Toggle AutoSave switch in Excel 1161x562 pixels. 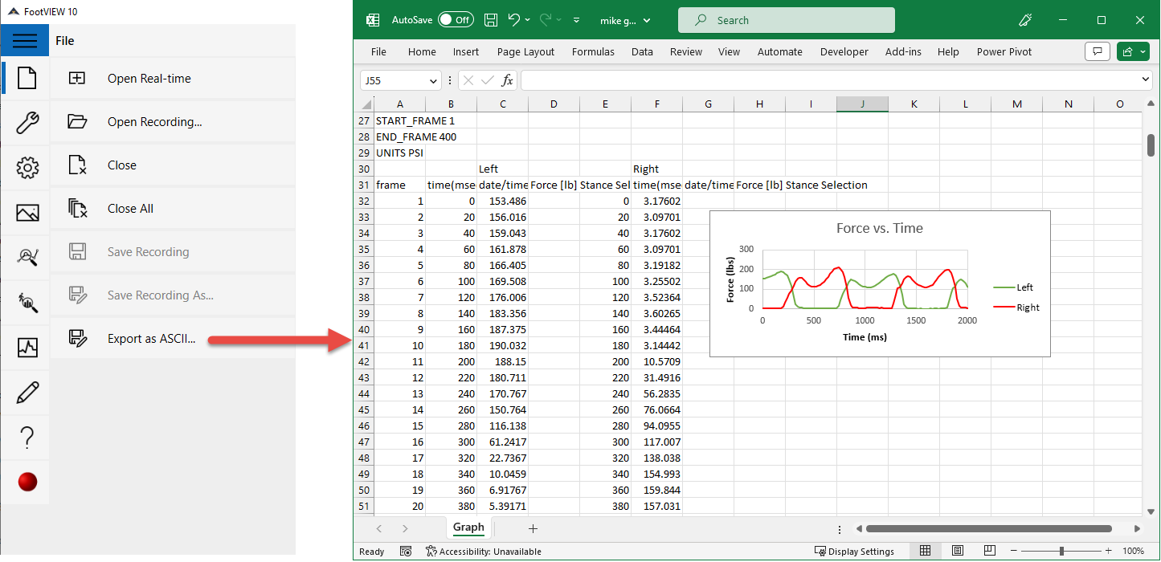(x=456, y=20)
